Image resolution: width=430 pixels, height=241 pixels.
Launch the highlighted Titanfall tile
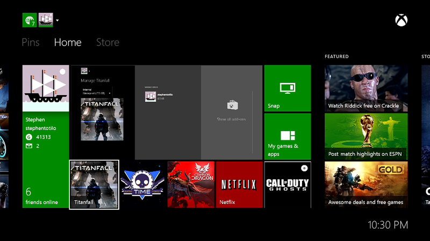pos(94,185)
